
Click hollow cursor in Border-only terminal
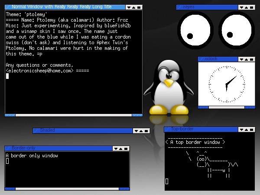tap(7, 161)
